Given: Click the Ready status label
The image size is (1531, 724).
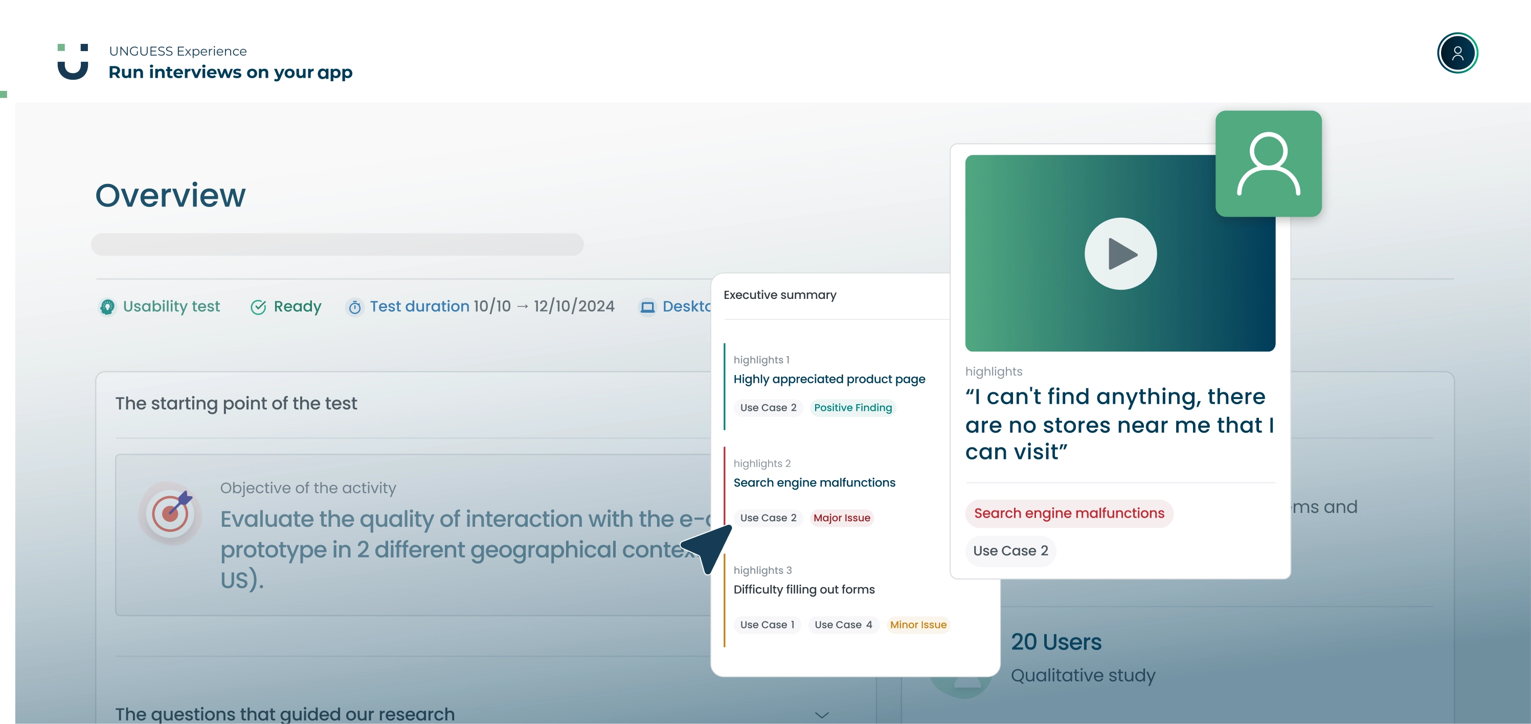Looking at the screenshot, I should 297,307.
